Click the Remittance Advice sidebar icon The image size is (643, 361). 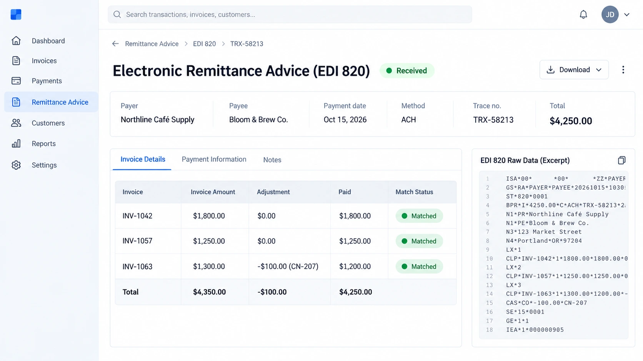click(16, 102)
